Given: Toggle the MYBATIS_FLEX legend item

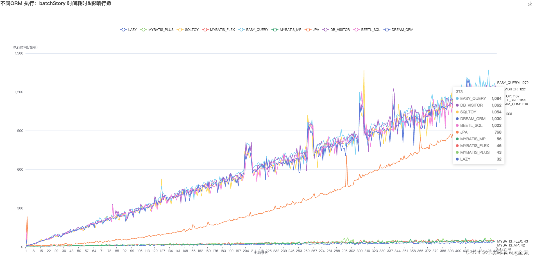Looking at the screenshot, I should (218, 30).
